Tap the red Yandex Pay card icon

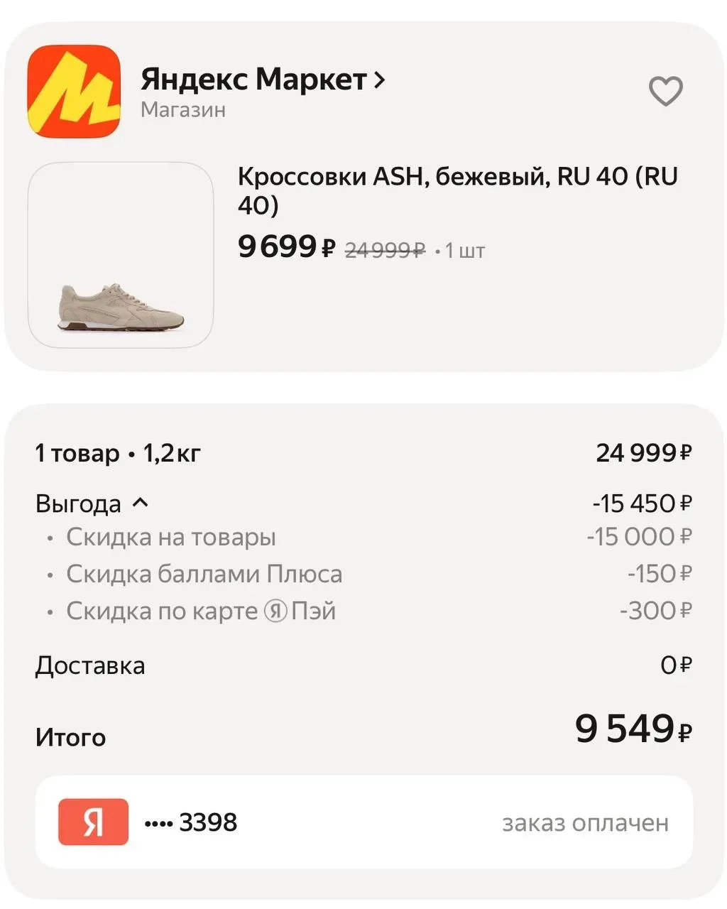click(93, 822)
